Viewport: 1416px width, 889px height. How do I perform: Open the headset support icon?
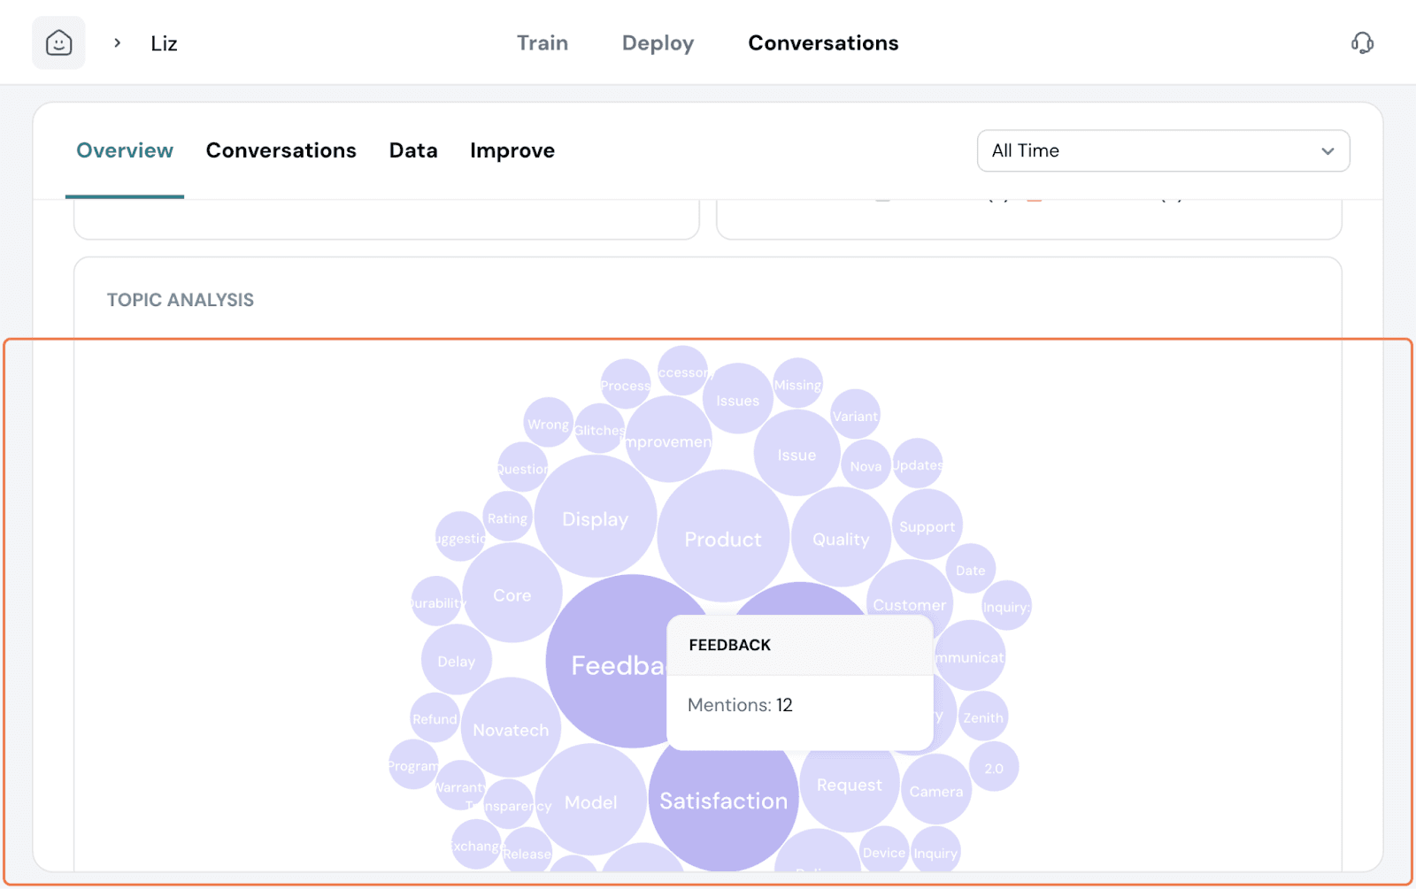pos(1362,42)
